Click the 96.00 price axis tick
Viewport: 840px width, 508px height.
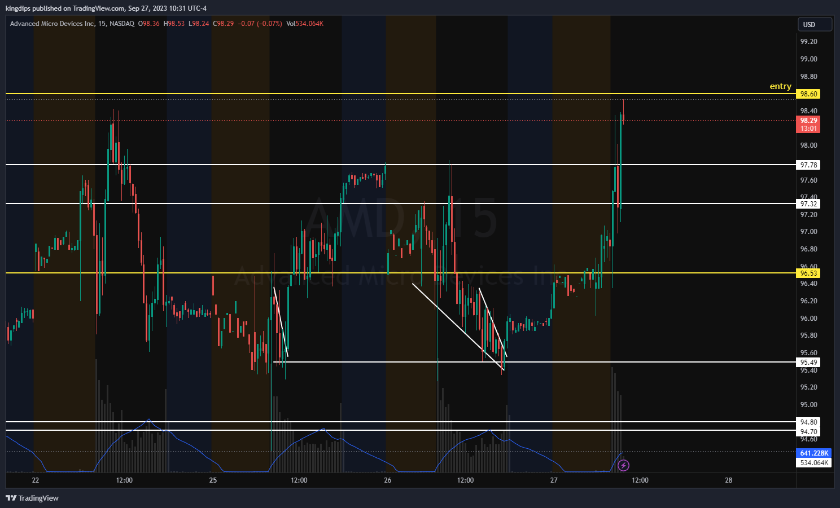pos(808,319)
